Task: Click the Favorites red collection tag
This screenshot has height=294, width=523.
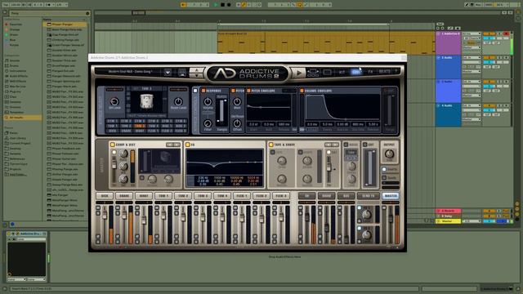Action: (x=7, y=24)
